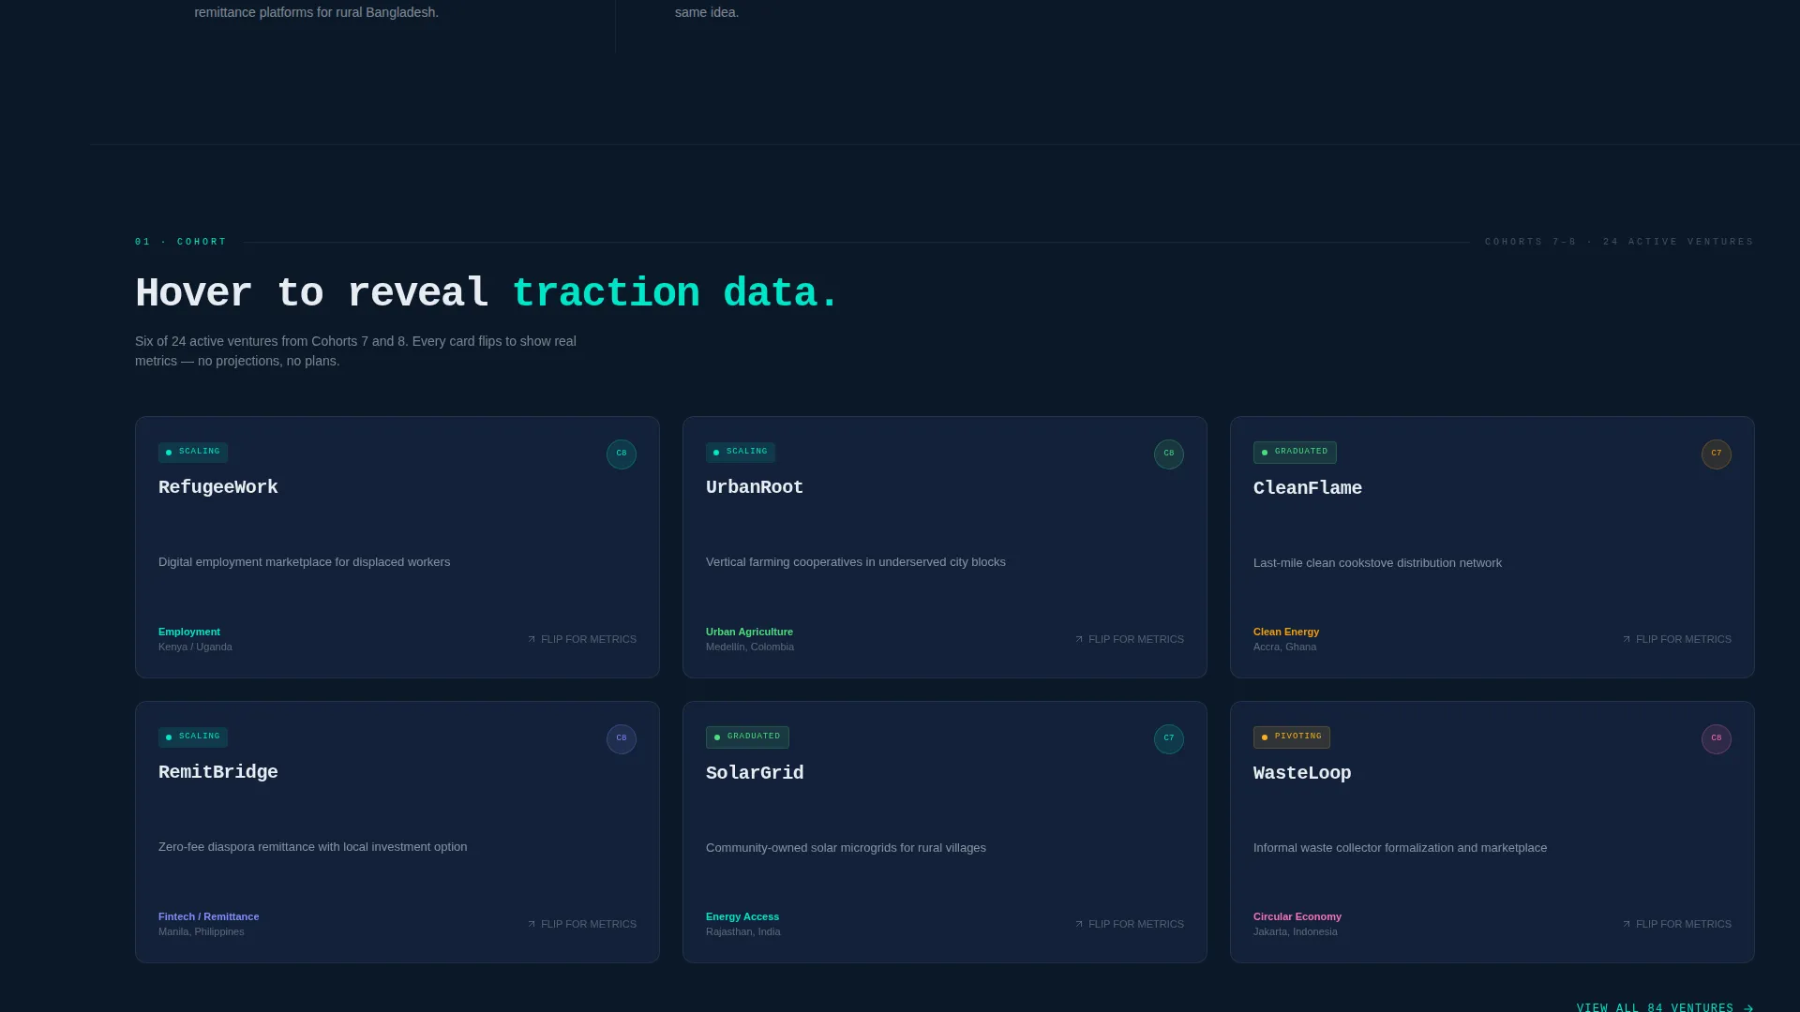Click the Circular Economy sector label
This screenshot has height=1012, width=1800.
click(1297, 916)
